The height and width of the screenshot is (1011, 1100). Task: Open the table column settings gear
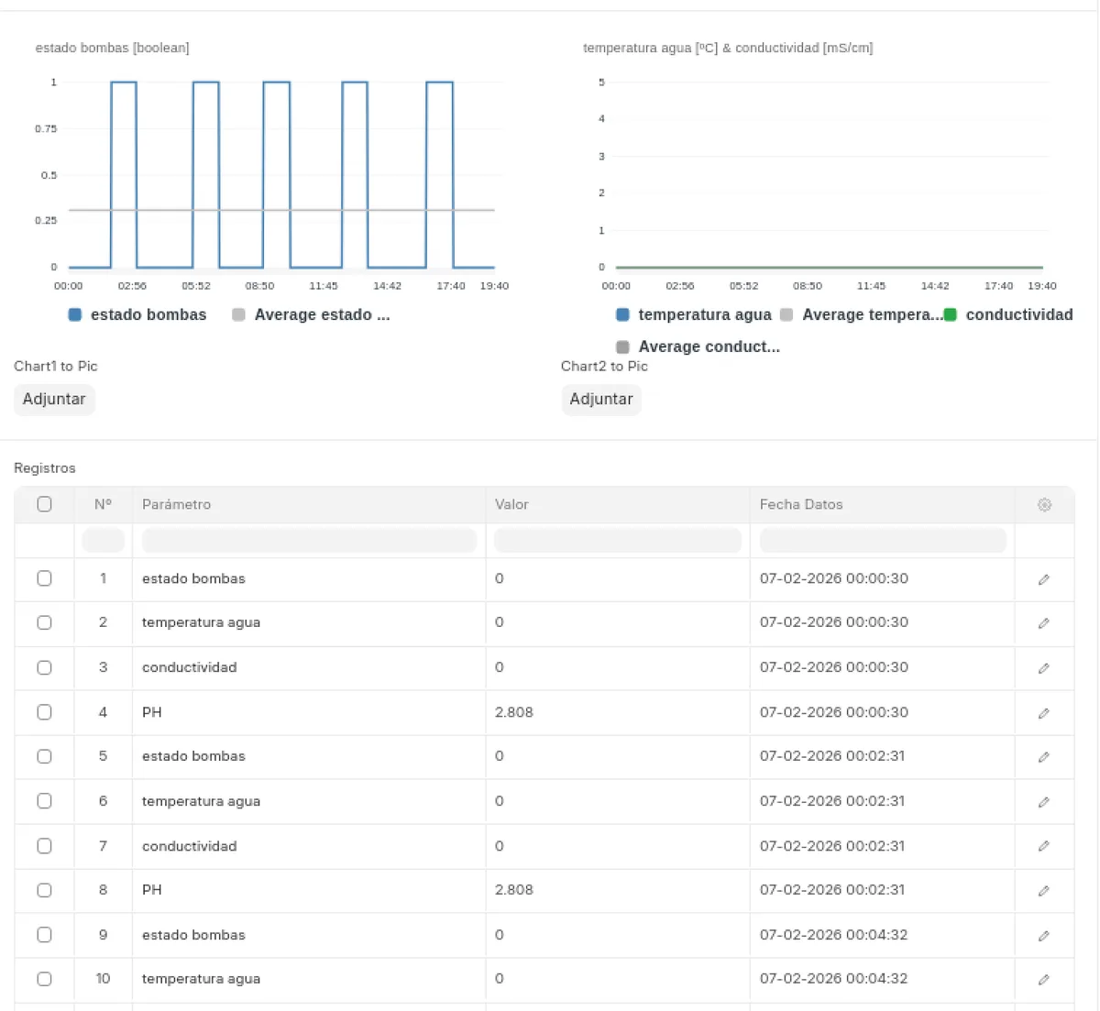1044,504
